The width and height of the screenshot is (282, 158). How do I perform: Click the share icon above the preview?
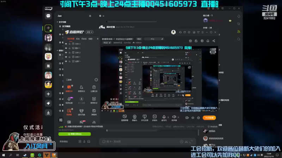(x=214, y=41)
